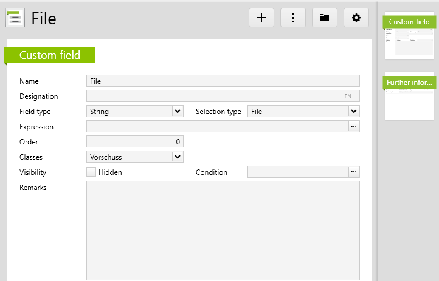
Task: Click inside the Remarks text area
Action: pyautogui.click(x=223, y=229)
